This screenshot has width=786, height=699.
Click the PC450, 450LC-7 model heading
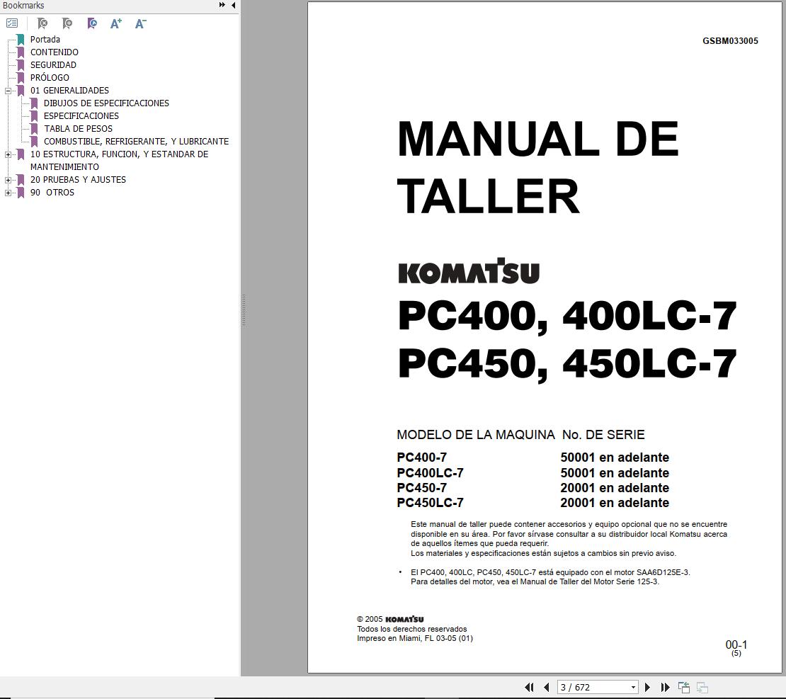(567, 365)
